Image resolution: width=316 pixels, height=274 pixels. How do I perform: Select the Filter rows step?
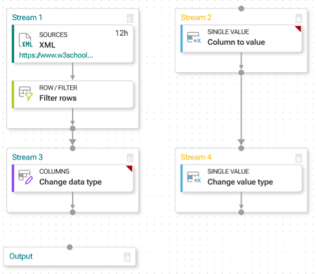[73, 94]
